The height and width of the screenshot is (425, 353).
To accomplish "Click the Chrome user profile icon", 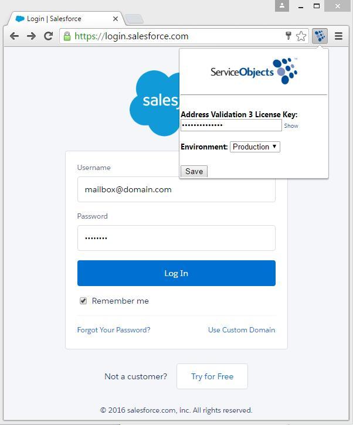I will (x=282, y=6).
